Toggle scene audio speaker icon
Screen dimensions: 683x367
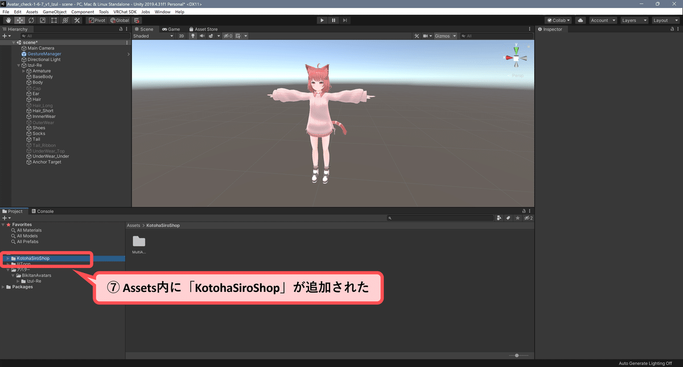coord(201,36)
